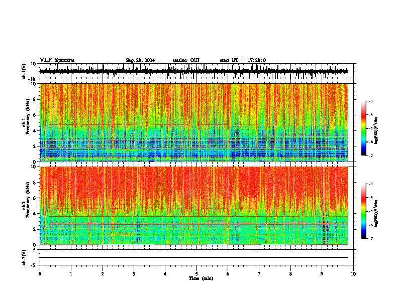Click time axis tick label "0"
Image resolution: width=398 pixels, height=307 pixels.
[x=40, y=274]
